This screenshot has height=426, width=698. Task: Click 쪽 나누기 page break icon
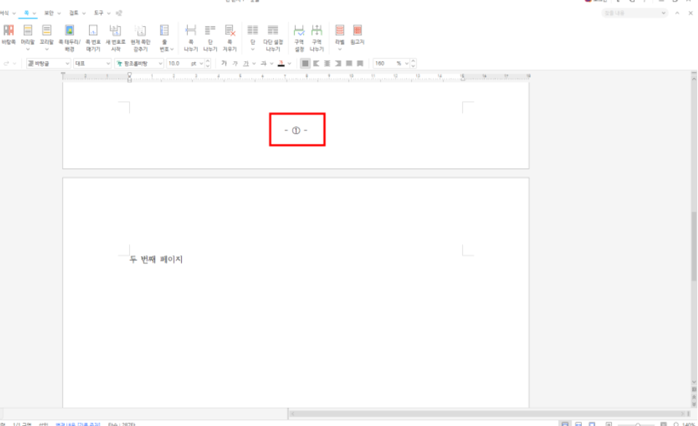(x=191, y=34)
